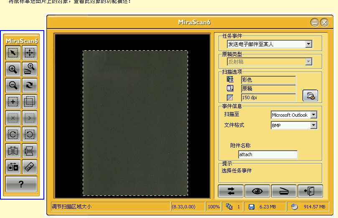Choose the move scan area tool
This screenshot has width=338, height=218.
point(30,52)
